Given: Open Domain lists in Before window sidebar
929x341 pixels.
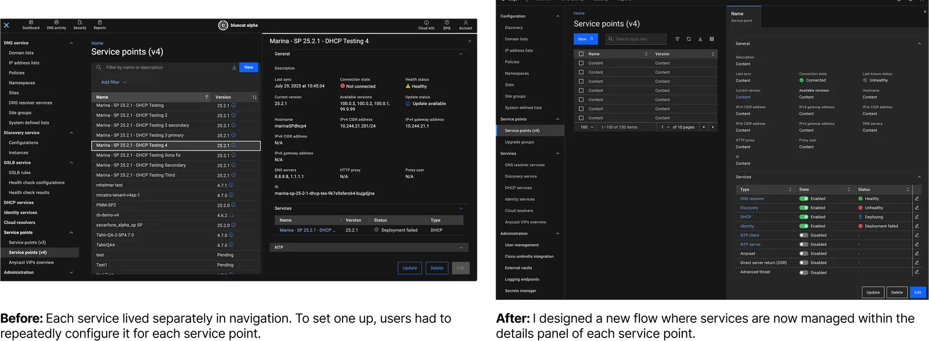Looking at the screenshot, I should click(x=21, y=53).
